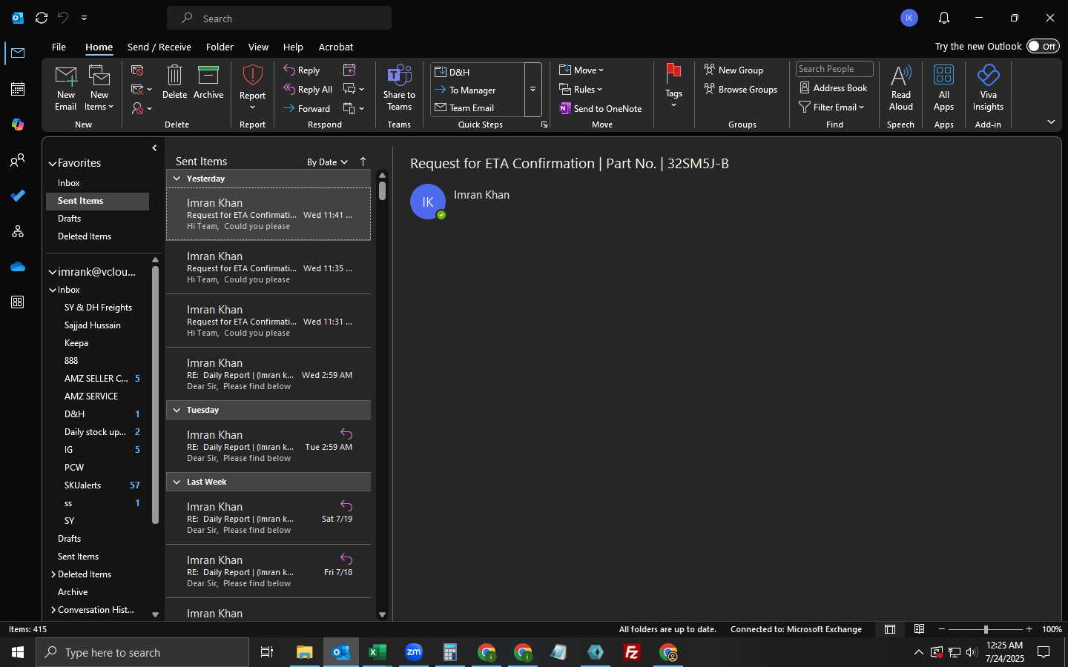Screen dimensions: 1068x667
Task: Expand the Quick Steps gallery
Action: point(533,90)
